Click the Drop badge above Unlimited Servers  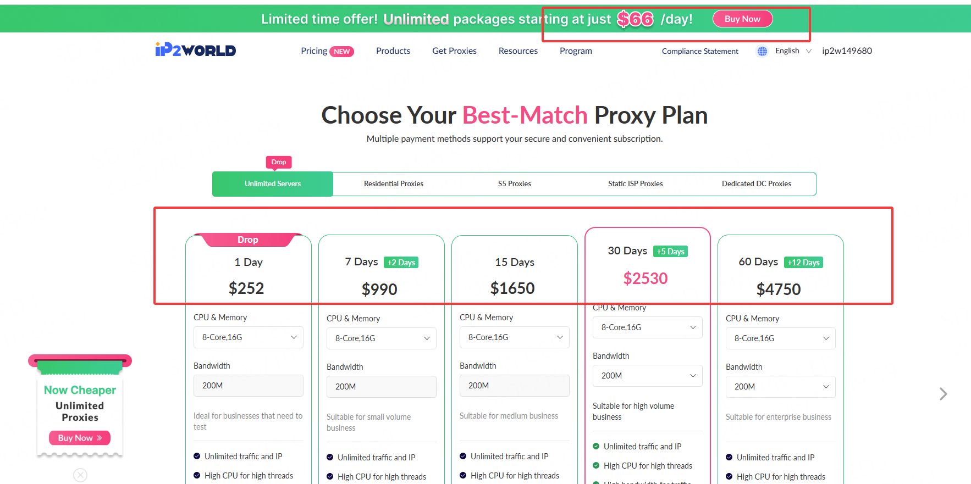click(278, 162)
